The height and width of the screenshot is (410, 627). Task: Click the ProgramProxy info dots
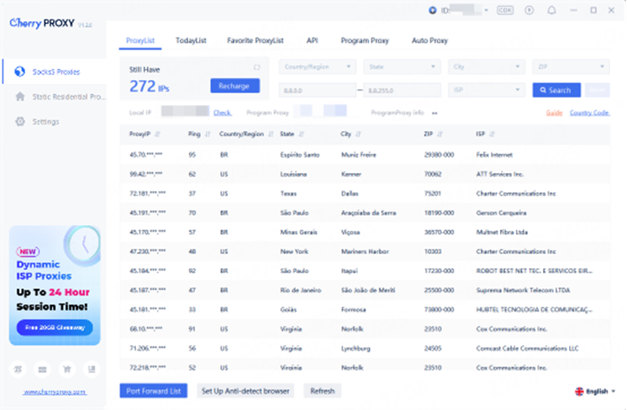point(435,113)
